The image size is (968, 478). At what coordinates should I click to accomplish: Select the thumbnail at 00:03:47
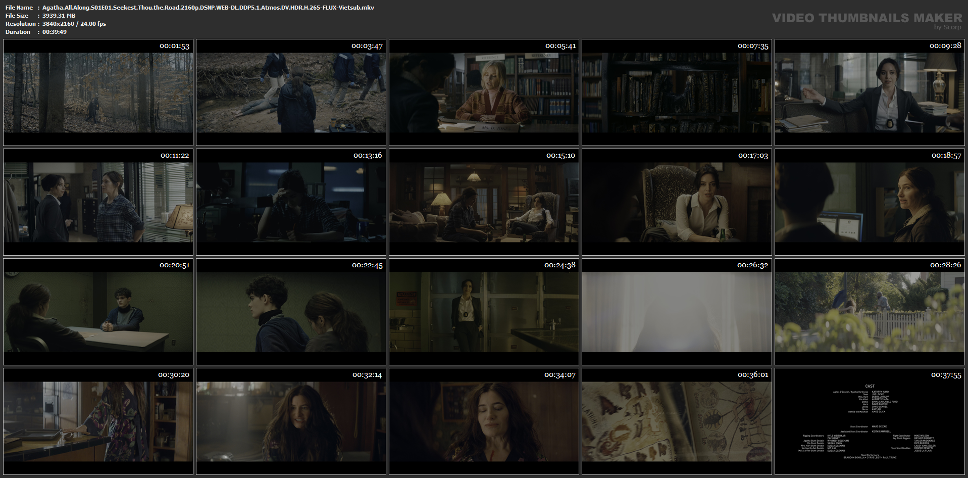[291, 92]
